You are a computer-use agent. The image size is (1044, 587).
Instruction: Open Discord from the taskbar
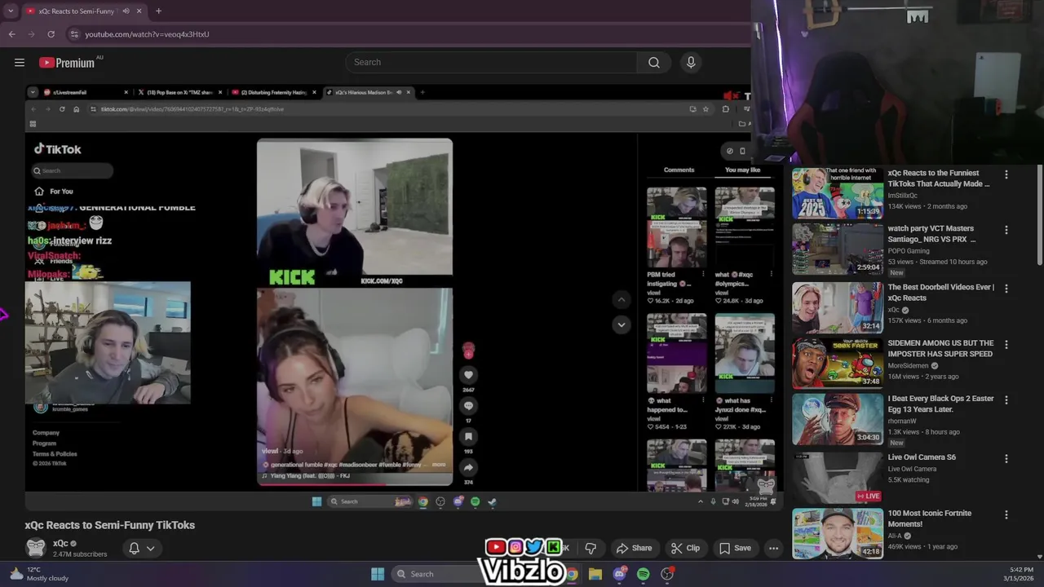point(619,574)
